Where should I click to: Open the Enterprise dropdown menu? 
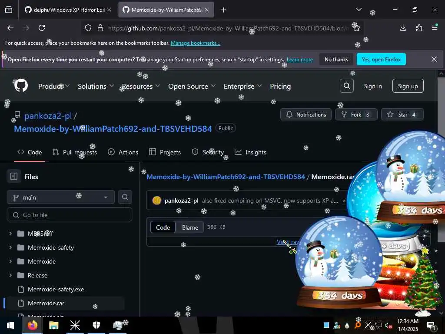coord(242,86)
